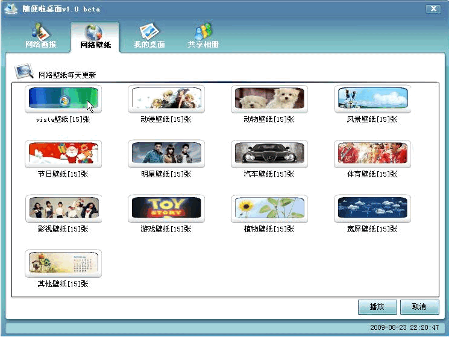449x337 pixels.
Task: Select the 明星壁纸 celebrity thumbnail
Action: (x=166, y=154)
